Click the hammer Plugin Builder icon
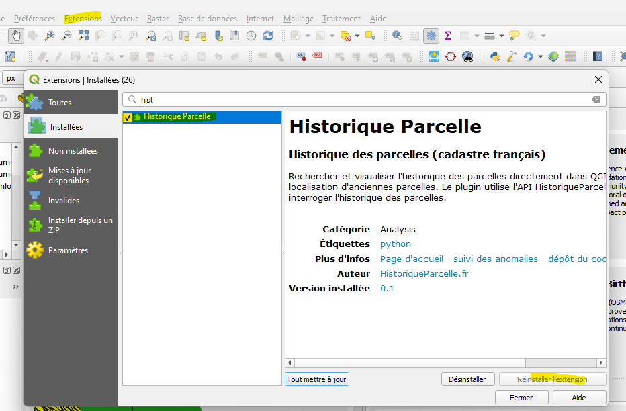 coord(512,56)
